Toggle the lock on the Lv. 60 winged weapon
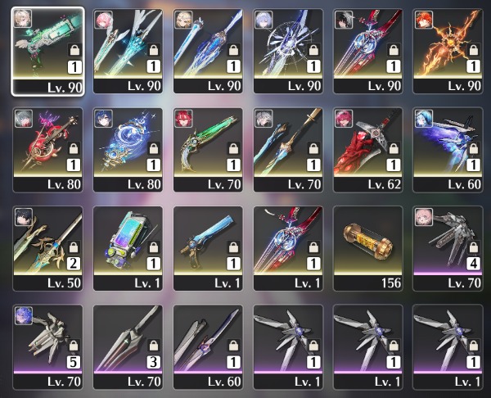Viewport: 491px width, 398px height. (x=473, y=148)
